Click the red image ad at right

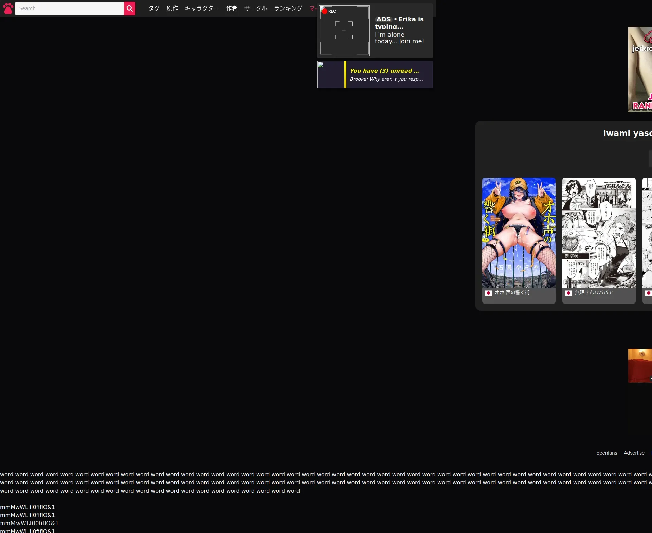coord(640,366)
